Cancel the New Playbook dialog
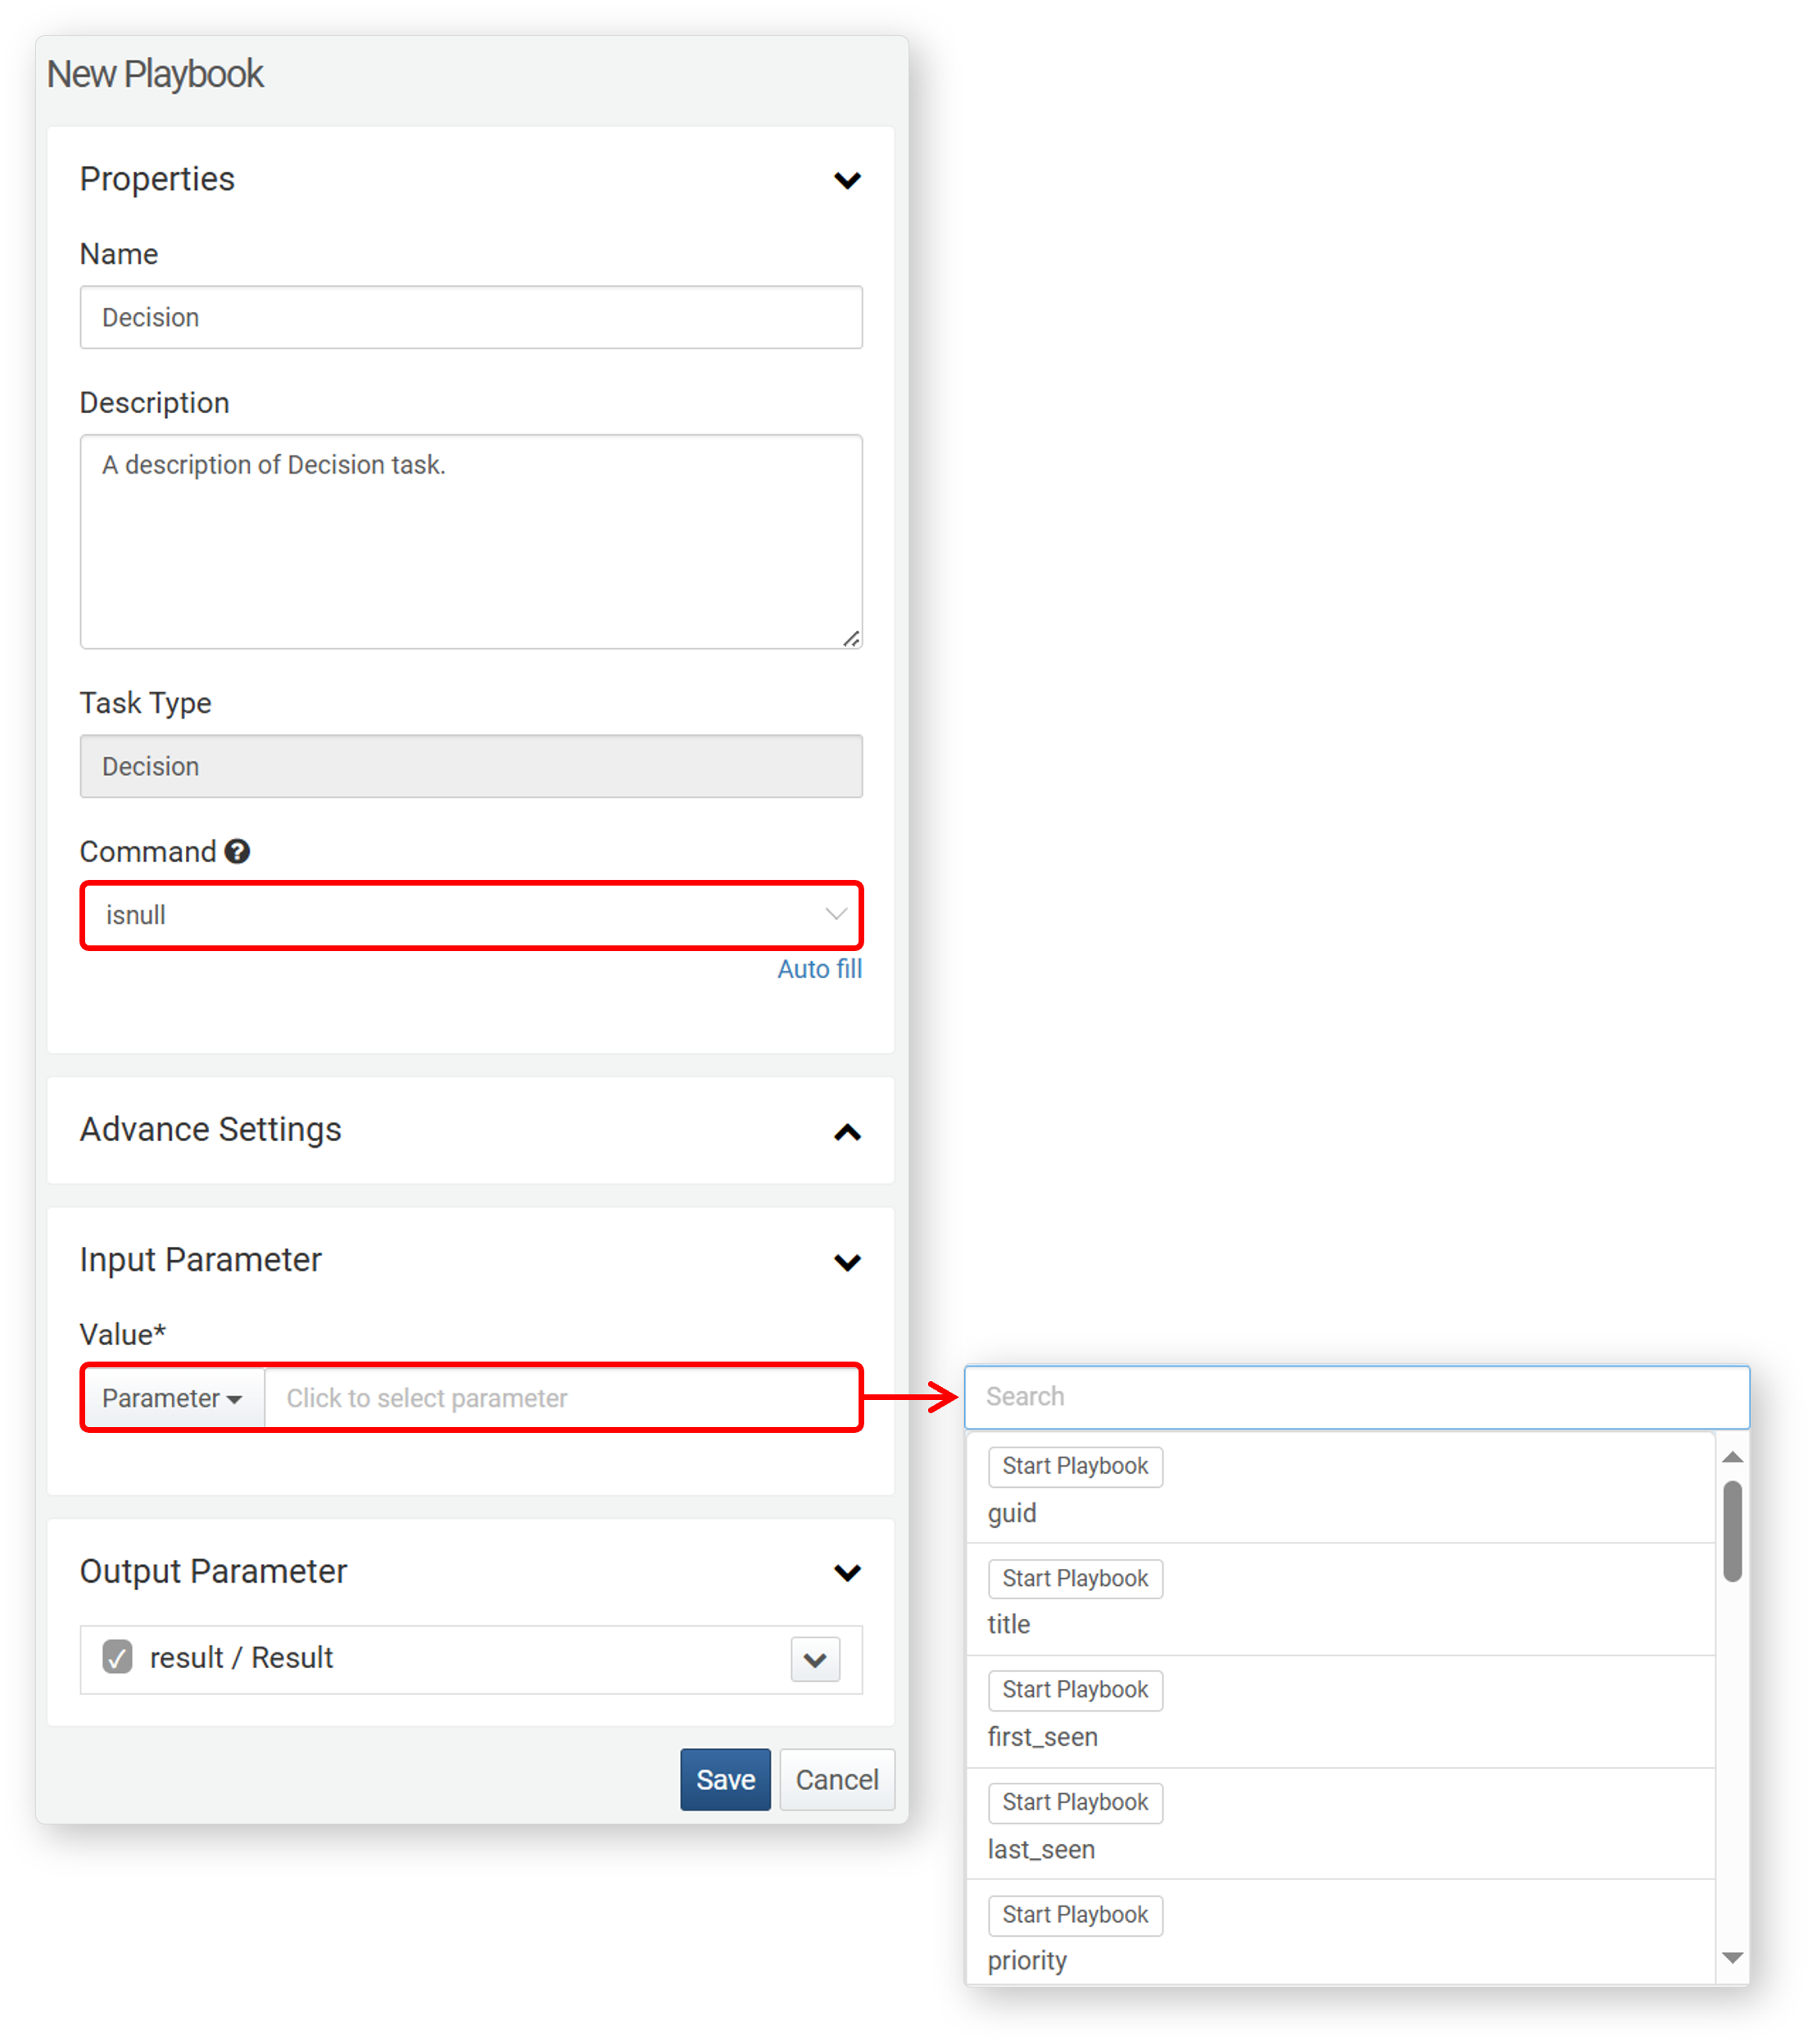1808x2044 pixels. pyautogui.click(x=836, y=1779)
